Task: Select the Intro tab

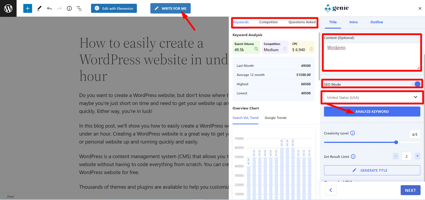Action: click(x=354, y=22)
